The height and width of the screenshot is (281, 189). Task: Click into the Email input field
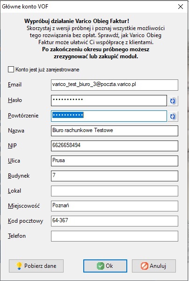click(115, 85)
